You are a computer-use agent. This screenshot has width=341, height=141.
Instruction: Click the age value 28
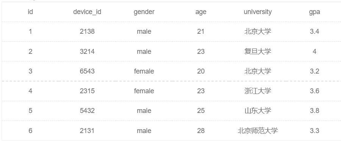tap(201, 130)
